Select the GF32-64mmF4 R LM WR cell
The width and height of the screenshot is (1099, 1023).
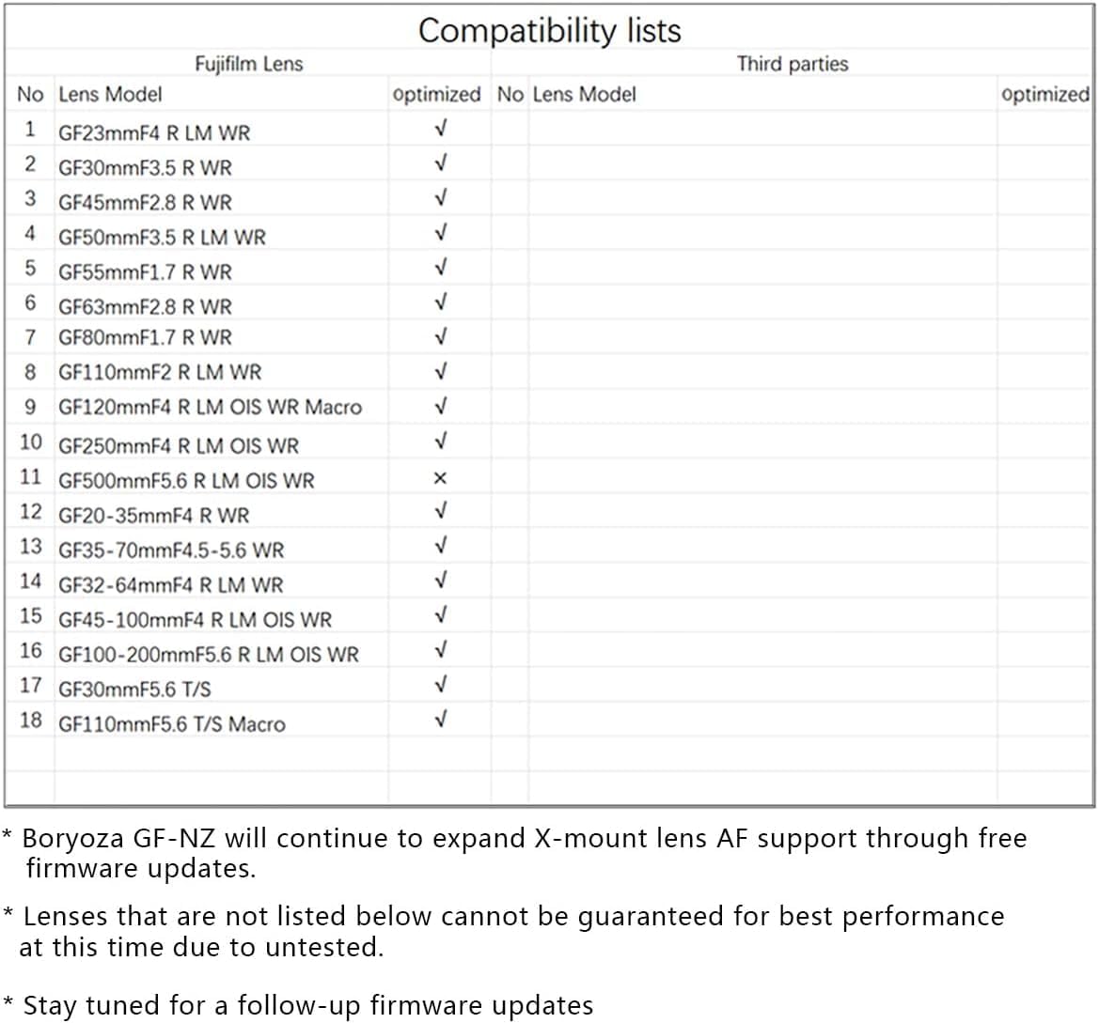coord(170,584)
